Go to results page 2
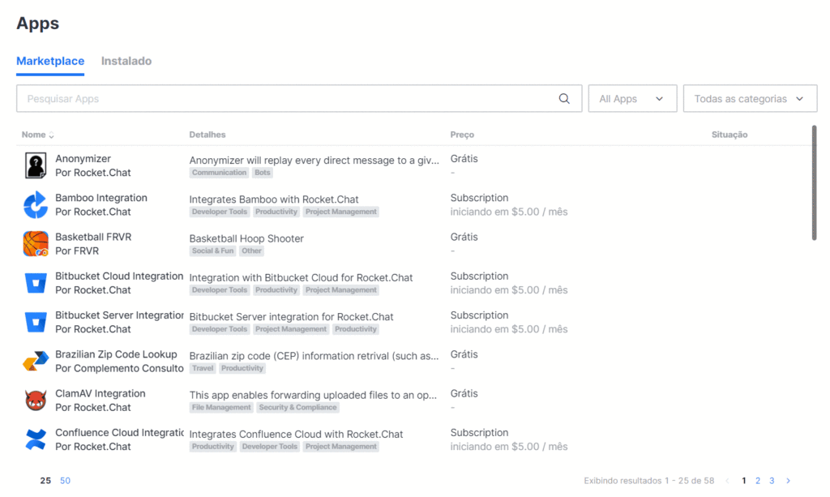The height and width of the screenshot is (497, 830). click(x=758, y=481)
